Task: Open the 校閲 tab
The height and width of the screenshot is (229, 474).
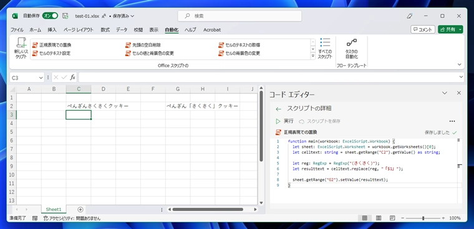Action: [138, 30]
